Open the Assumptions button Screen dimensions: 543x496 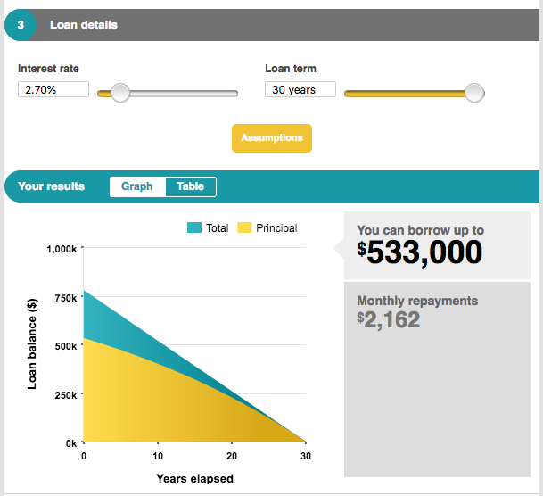[272, 138]
